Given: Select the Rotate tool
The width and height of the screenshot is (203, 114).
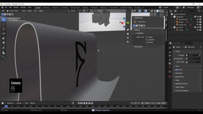Looking at the screenshot, I should pos(3,34).
